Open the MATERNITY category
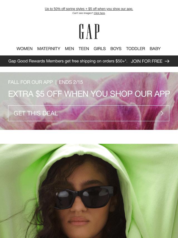The height and width of the screenshot is (238, 178). 49,48
